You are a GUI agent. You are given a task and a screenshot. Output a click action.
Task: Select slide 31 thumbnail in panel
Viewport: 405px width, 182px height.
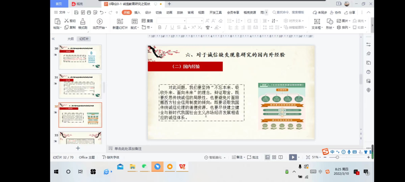pos(80,86)
